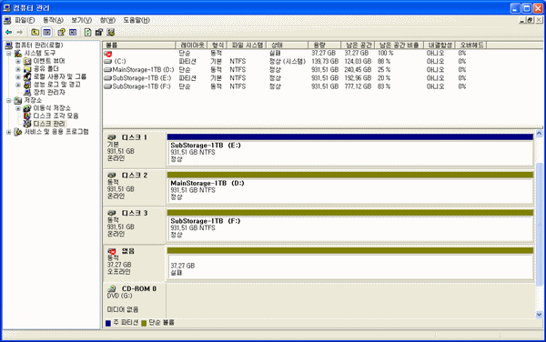The width and height of the screenshot is (546, 342).
Task: Click the DVD (G:) label under CD-ROM 0
Action: (119, 296)
